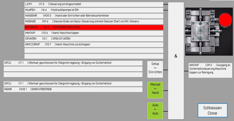Click the red IENTDRAUS Entnahme draussen row
The image size is (234, 121).
click(94, 27)
